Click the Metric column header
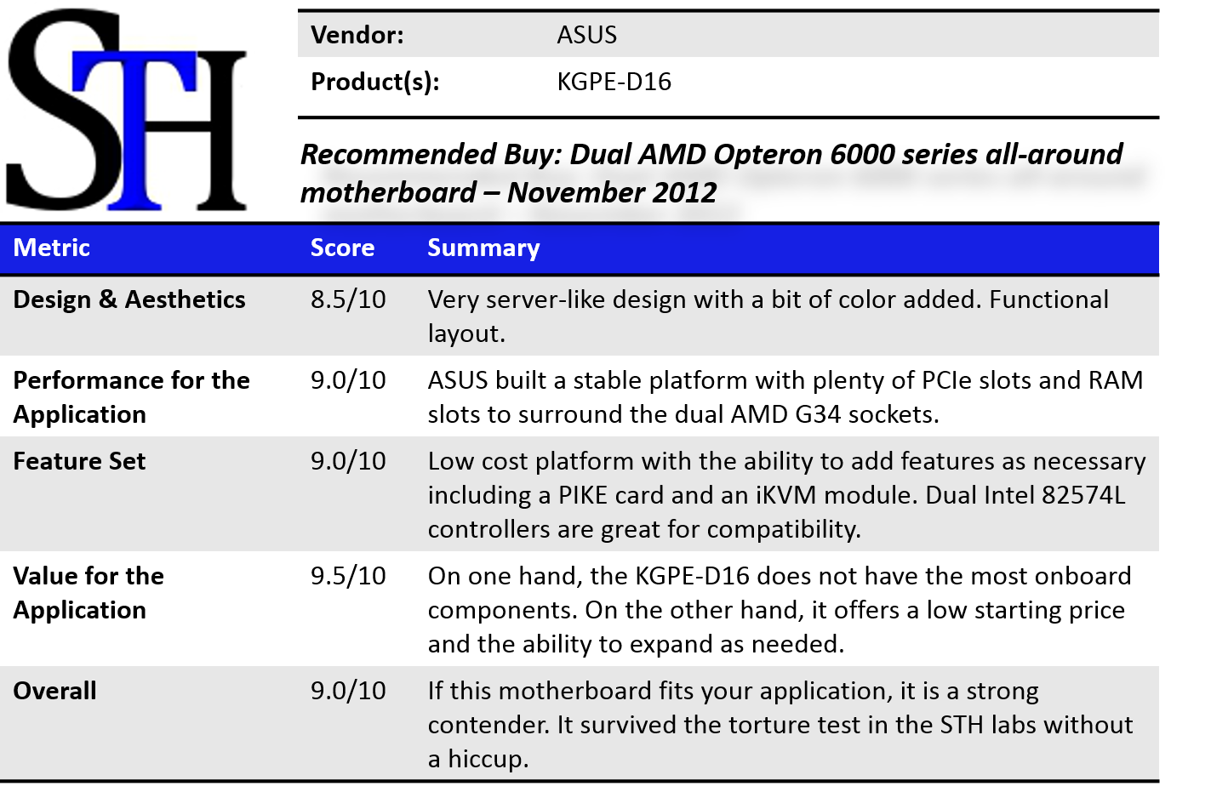The image size is (1211, 792). click(52, 248)
